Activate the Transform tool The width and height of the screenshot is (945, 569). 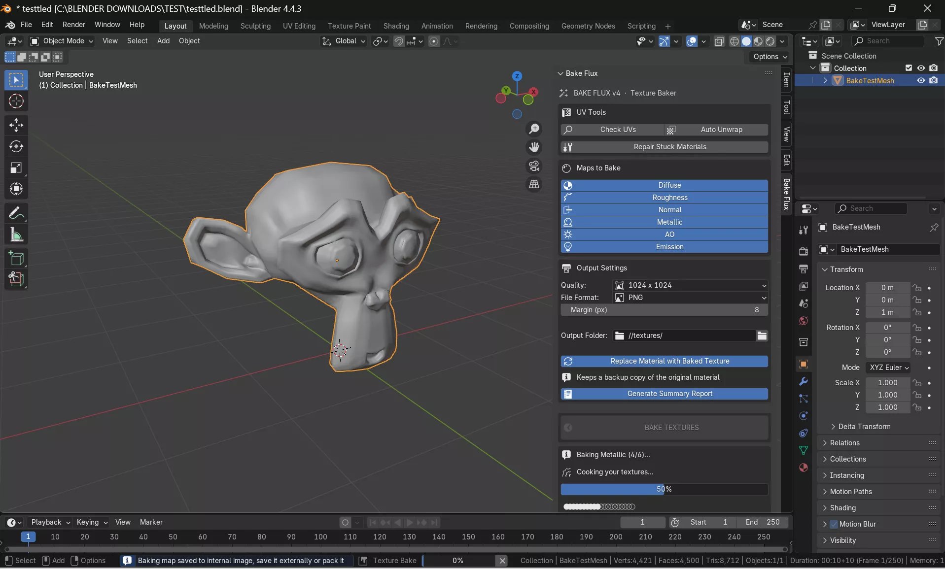coord(16,189)
